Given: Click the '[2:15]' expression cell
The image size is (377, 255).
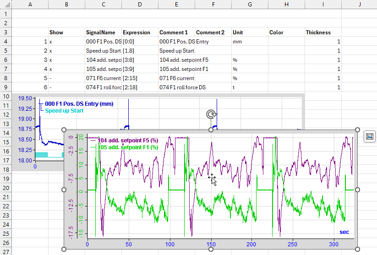Looking at the screenshot, I should pyautogui.click(x=140, y=78).
